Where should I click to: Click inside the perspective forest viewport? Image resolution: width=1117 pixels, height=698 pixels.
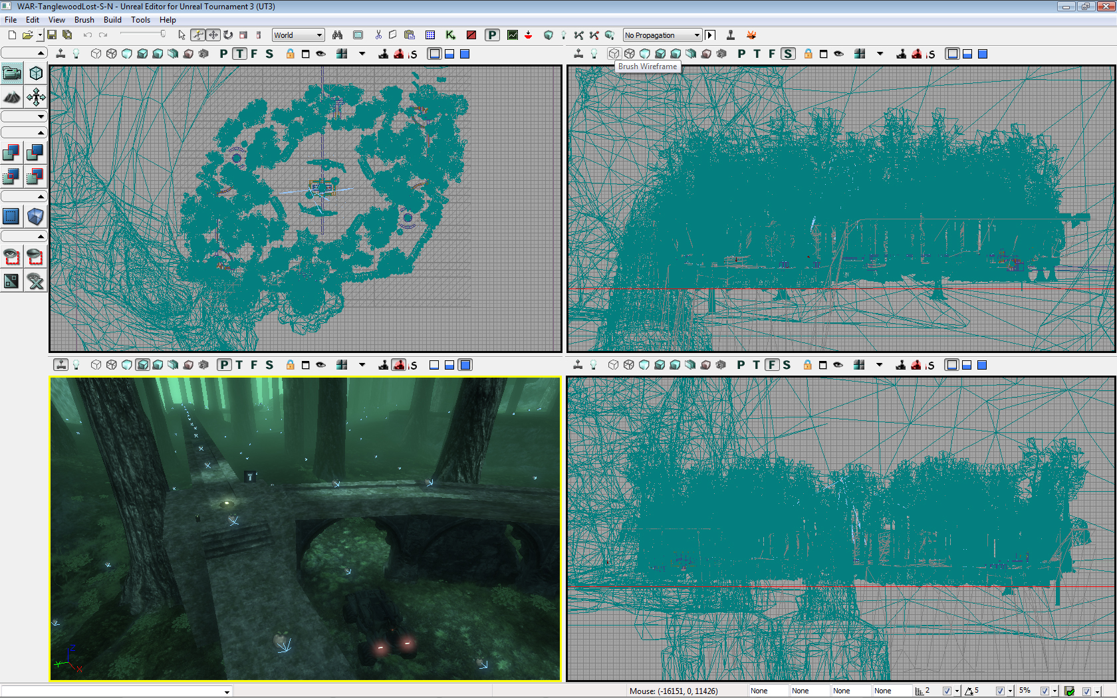(305, 528)
